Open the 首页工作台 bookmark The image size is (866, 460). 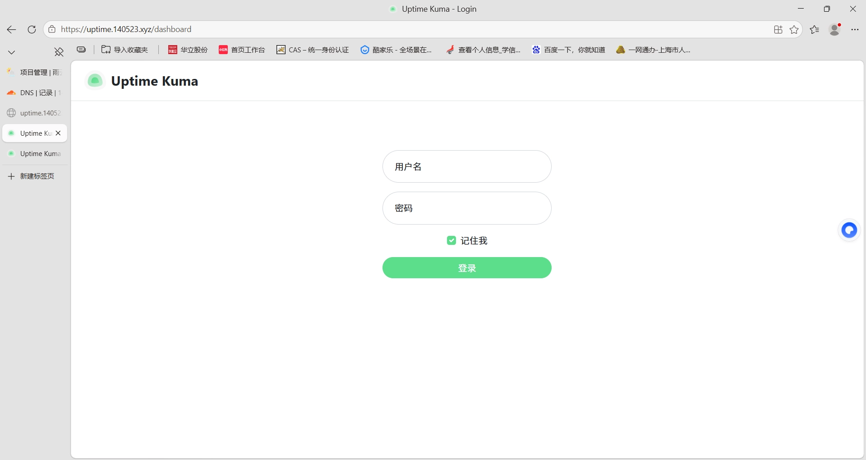pos(242,50)
